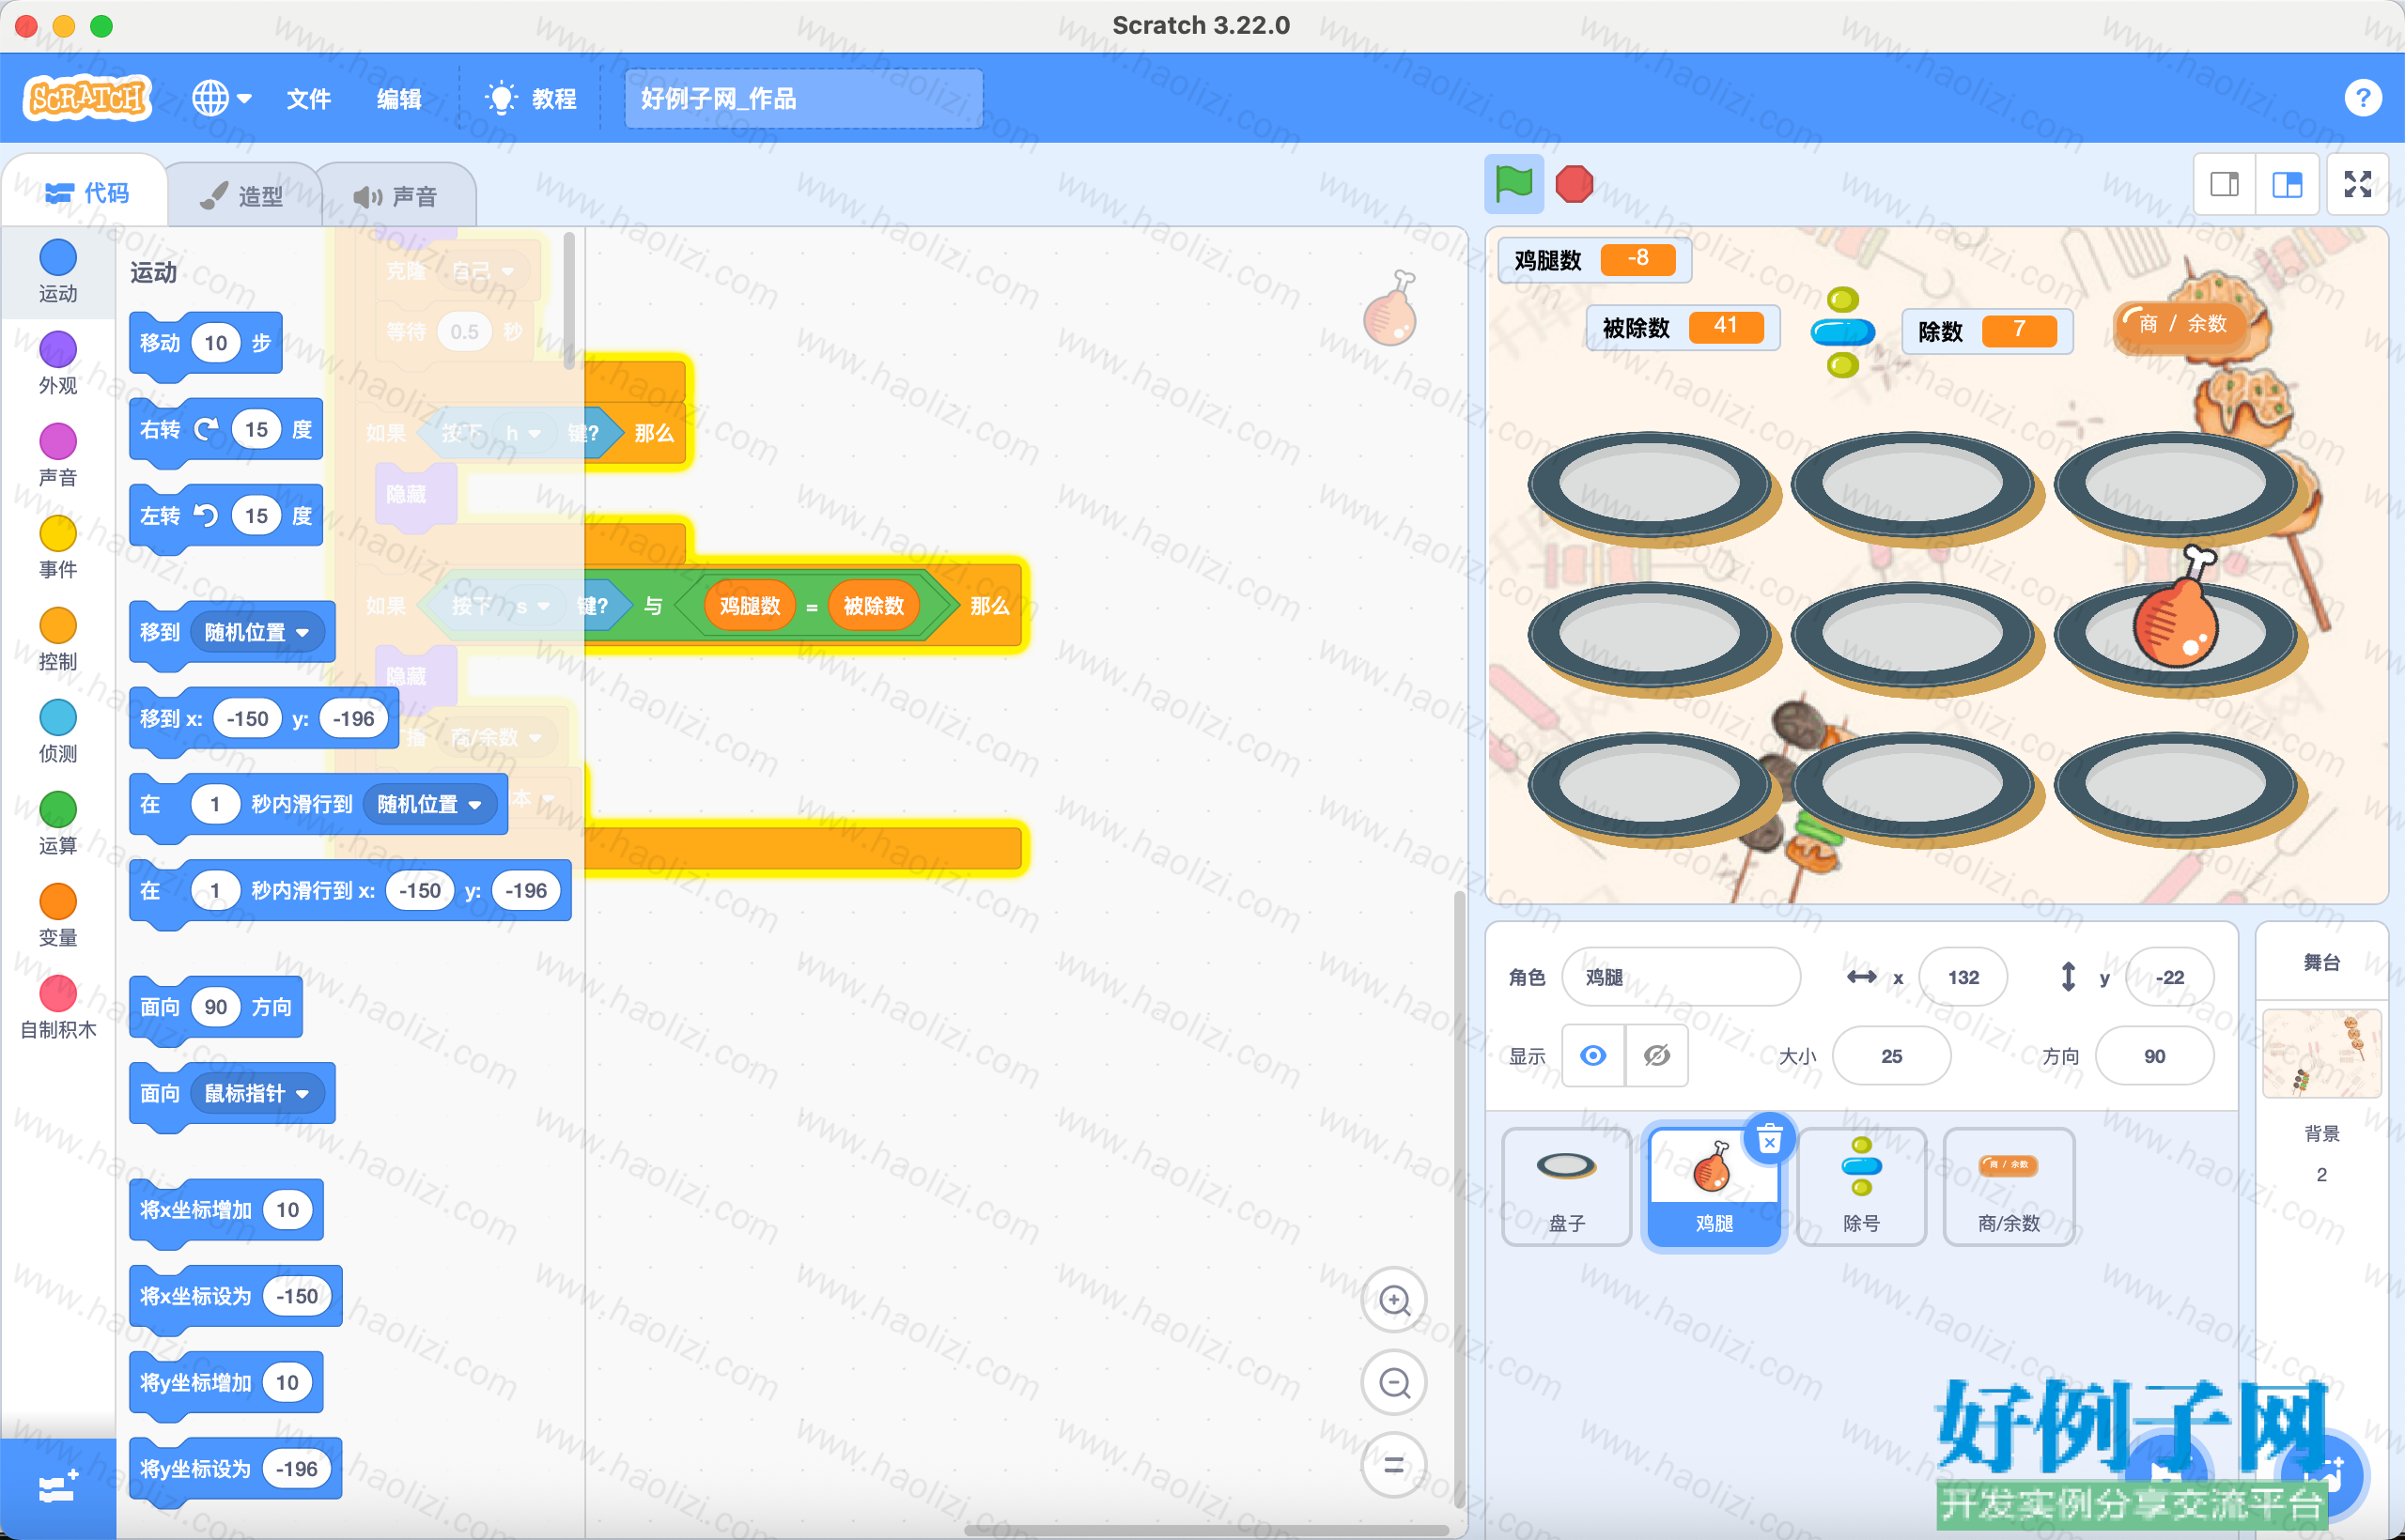
Task: Open the 编辑 menu
Action: [x=398, y=99]
